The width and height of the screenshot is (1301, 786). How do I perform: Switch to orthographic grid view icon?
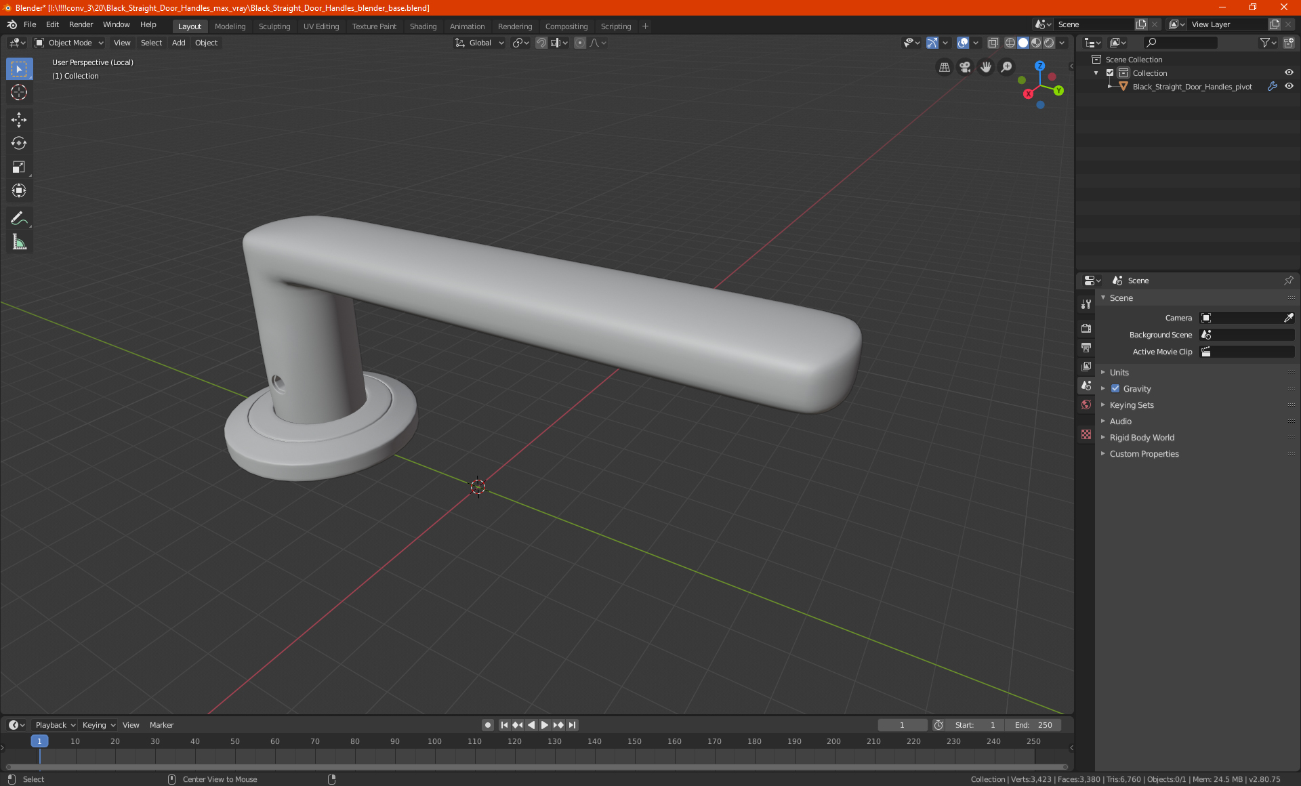tap(944, 67)
